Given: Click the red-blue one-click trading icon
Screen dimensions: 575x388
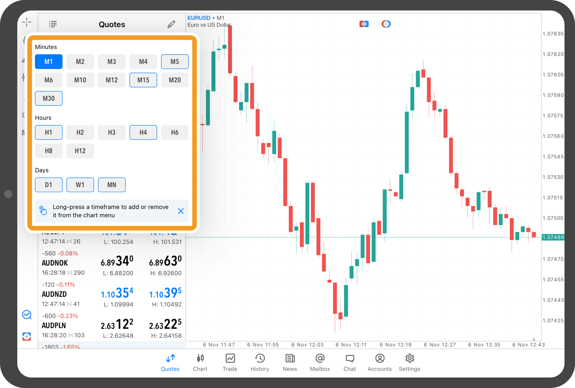Looking at the screenshot, I should point(364,24).
